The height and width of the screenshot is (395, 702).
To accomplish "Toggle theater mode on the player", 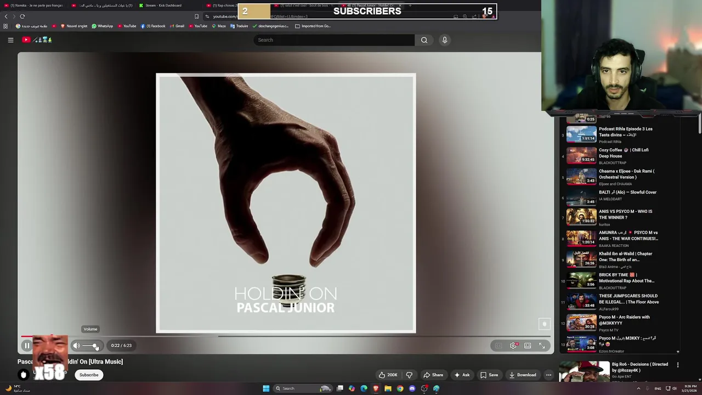I will [x=528, y=346].
